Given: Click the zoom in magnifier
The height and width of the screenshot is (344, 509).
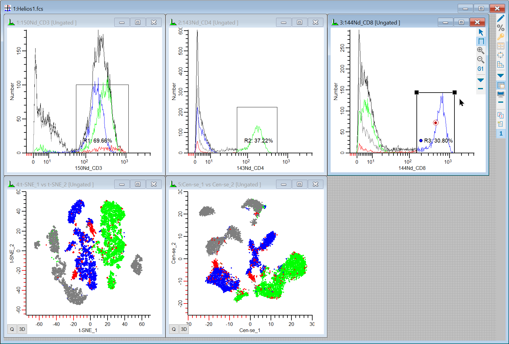Looking at the screenshot, I should coord(481,51).
